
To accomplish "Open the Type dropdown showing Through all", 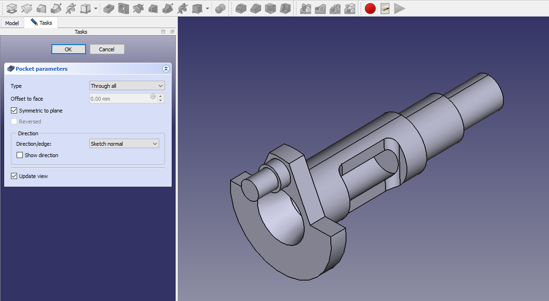I will (x=127, y=86).
